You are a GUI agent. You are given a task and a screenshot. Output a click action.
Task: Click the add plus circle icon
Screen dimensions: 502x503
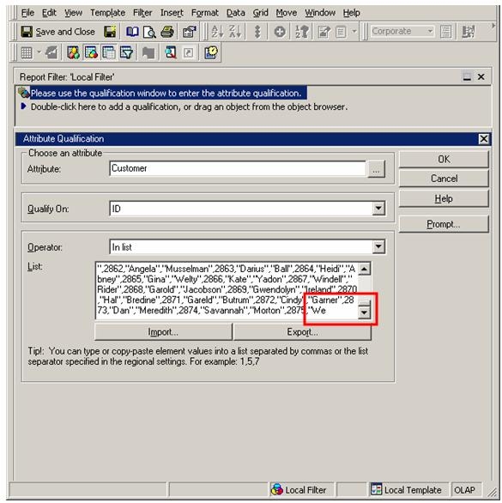pyautogui.click(x=280, y=32)
